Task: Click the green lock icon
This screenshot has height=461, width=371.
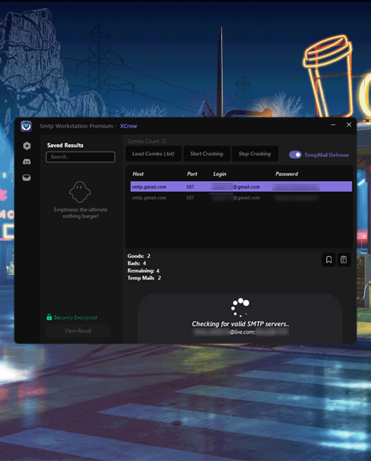Action: (49, 317)
